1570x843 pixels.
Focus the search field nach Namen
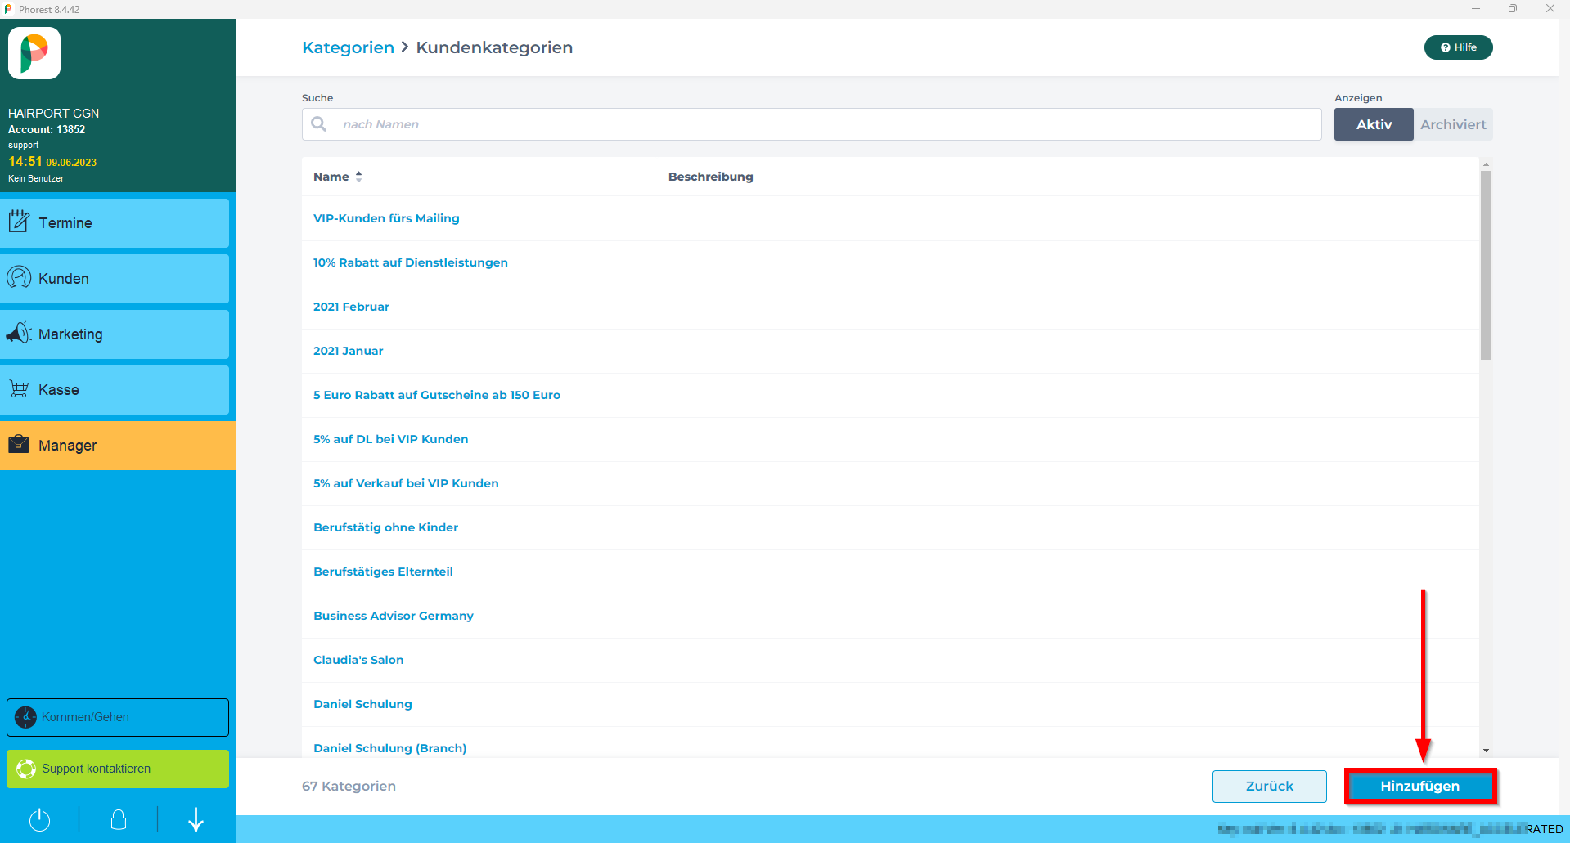812,124
